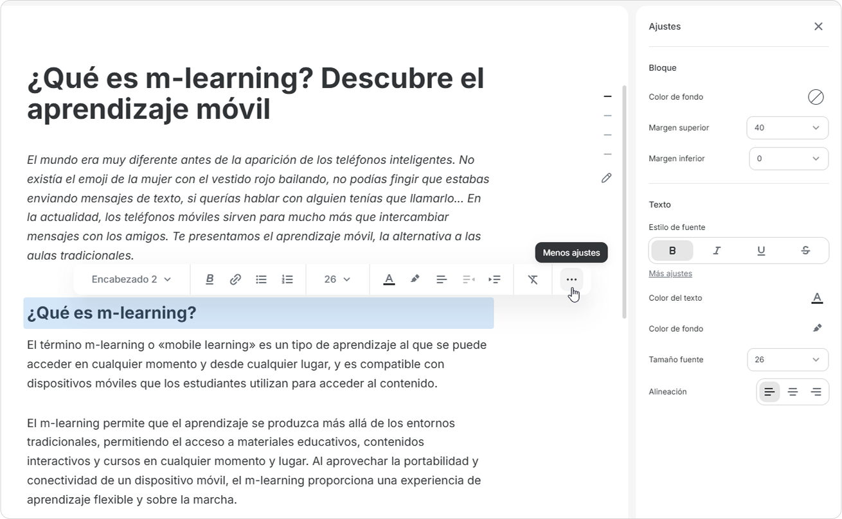Toggle italic in Estilo de fuente
Image resolution: width=842 pixels, height=519 pixels.
(717, 251)
